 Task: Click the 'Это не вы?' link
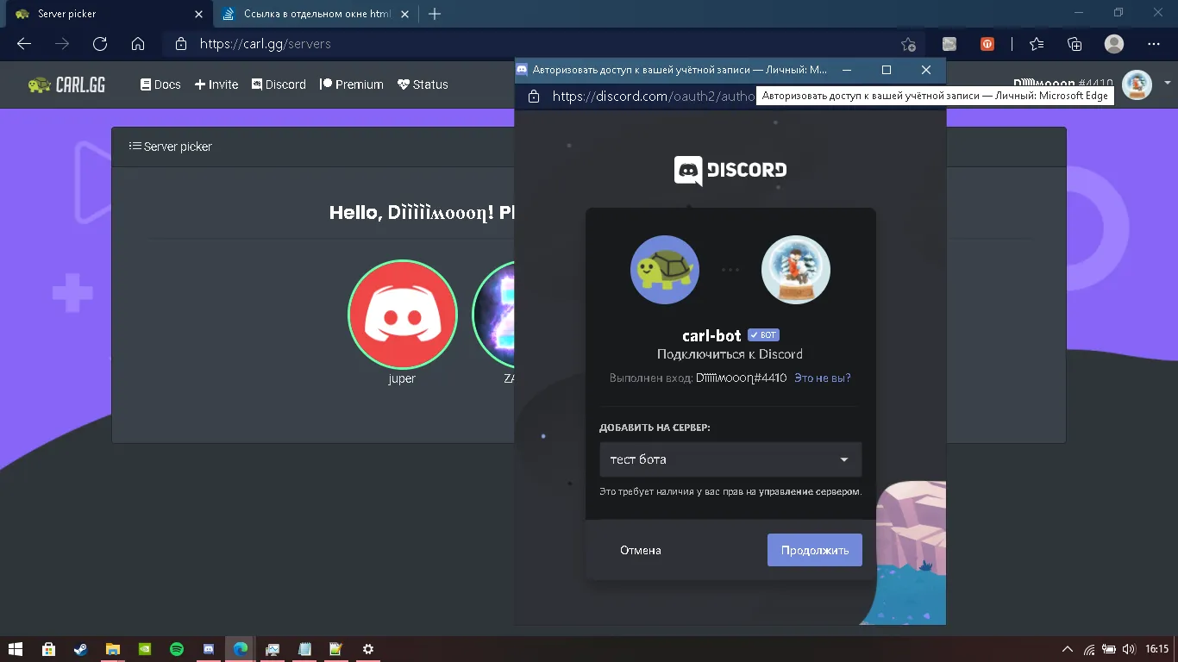(x=822, y=378)
